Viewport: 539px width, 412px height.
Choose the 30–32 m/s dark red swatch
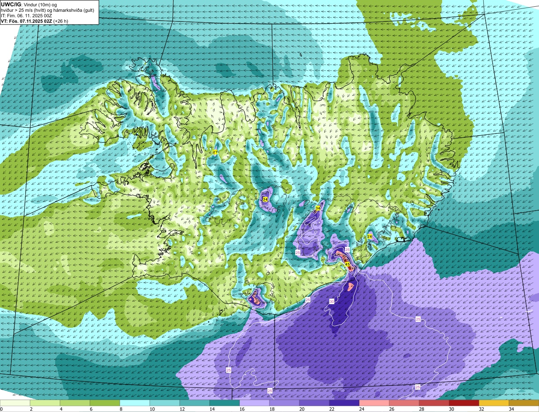(x=464, y=403)
